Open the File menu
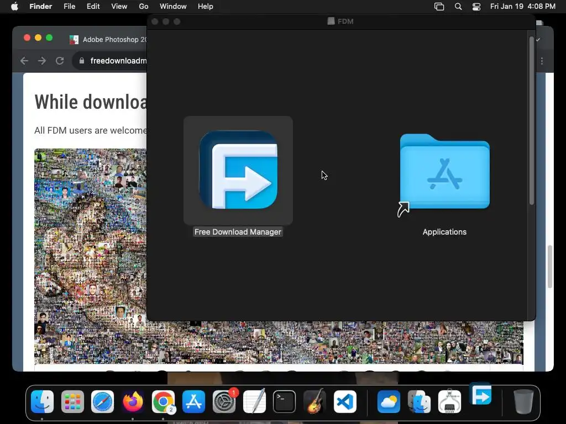 point(69,7)
